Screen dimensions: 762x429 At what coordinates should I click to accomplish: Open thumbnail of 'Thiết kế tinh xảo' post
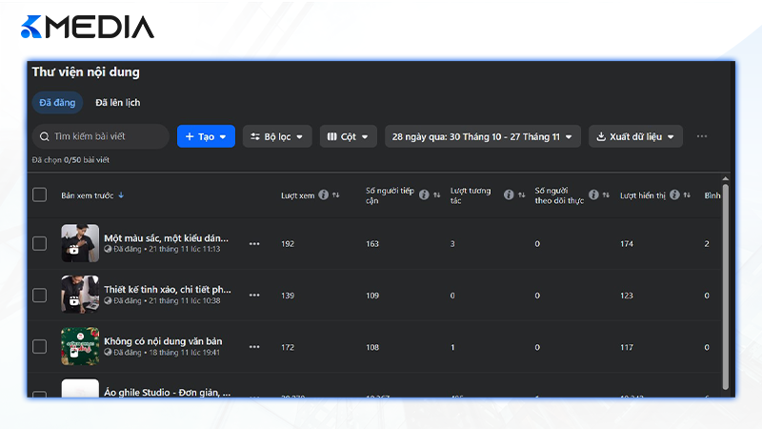[80, 295]
